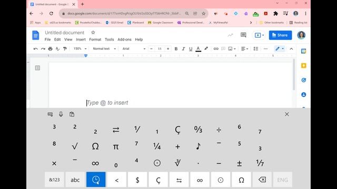The image size is (337, 189).
Task: Open keyboard layout settings icon
Action: 50,114
